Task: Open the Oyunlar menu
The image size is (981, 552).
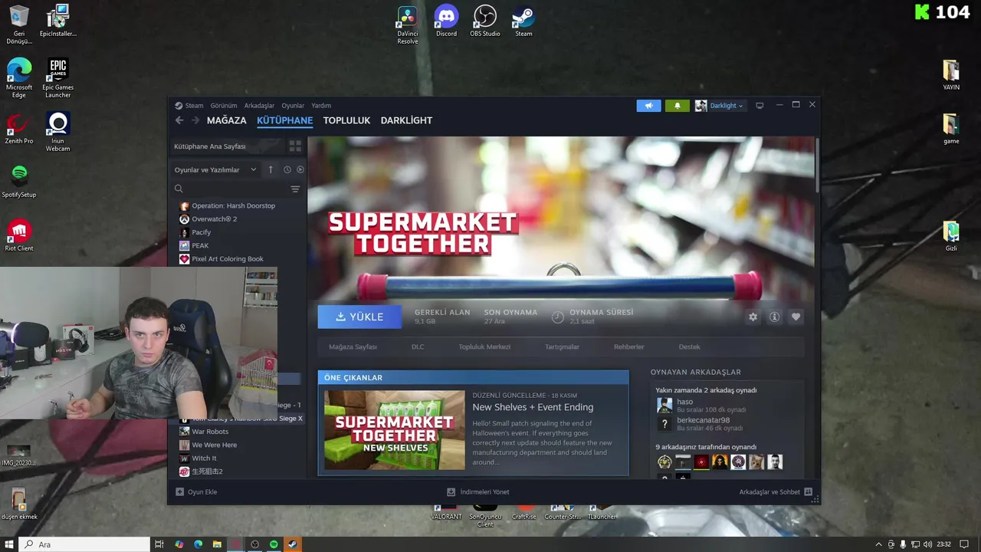Action: [x=293, y=106]
